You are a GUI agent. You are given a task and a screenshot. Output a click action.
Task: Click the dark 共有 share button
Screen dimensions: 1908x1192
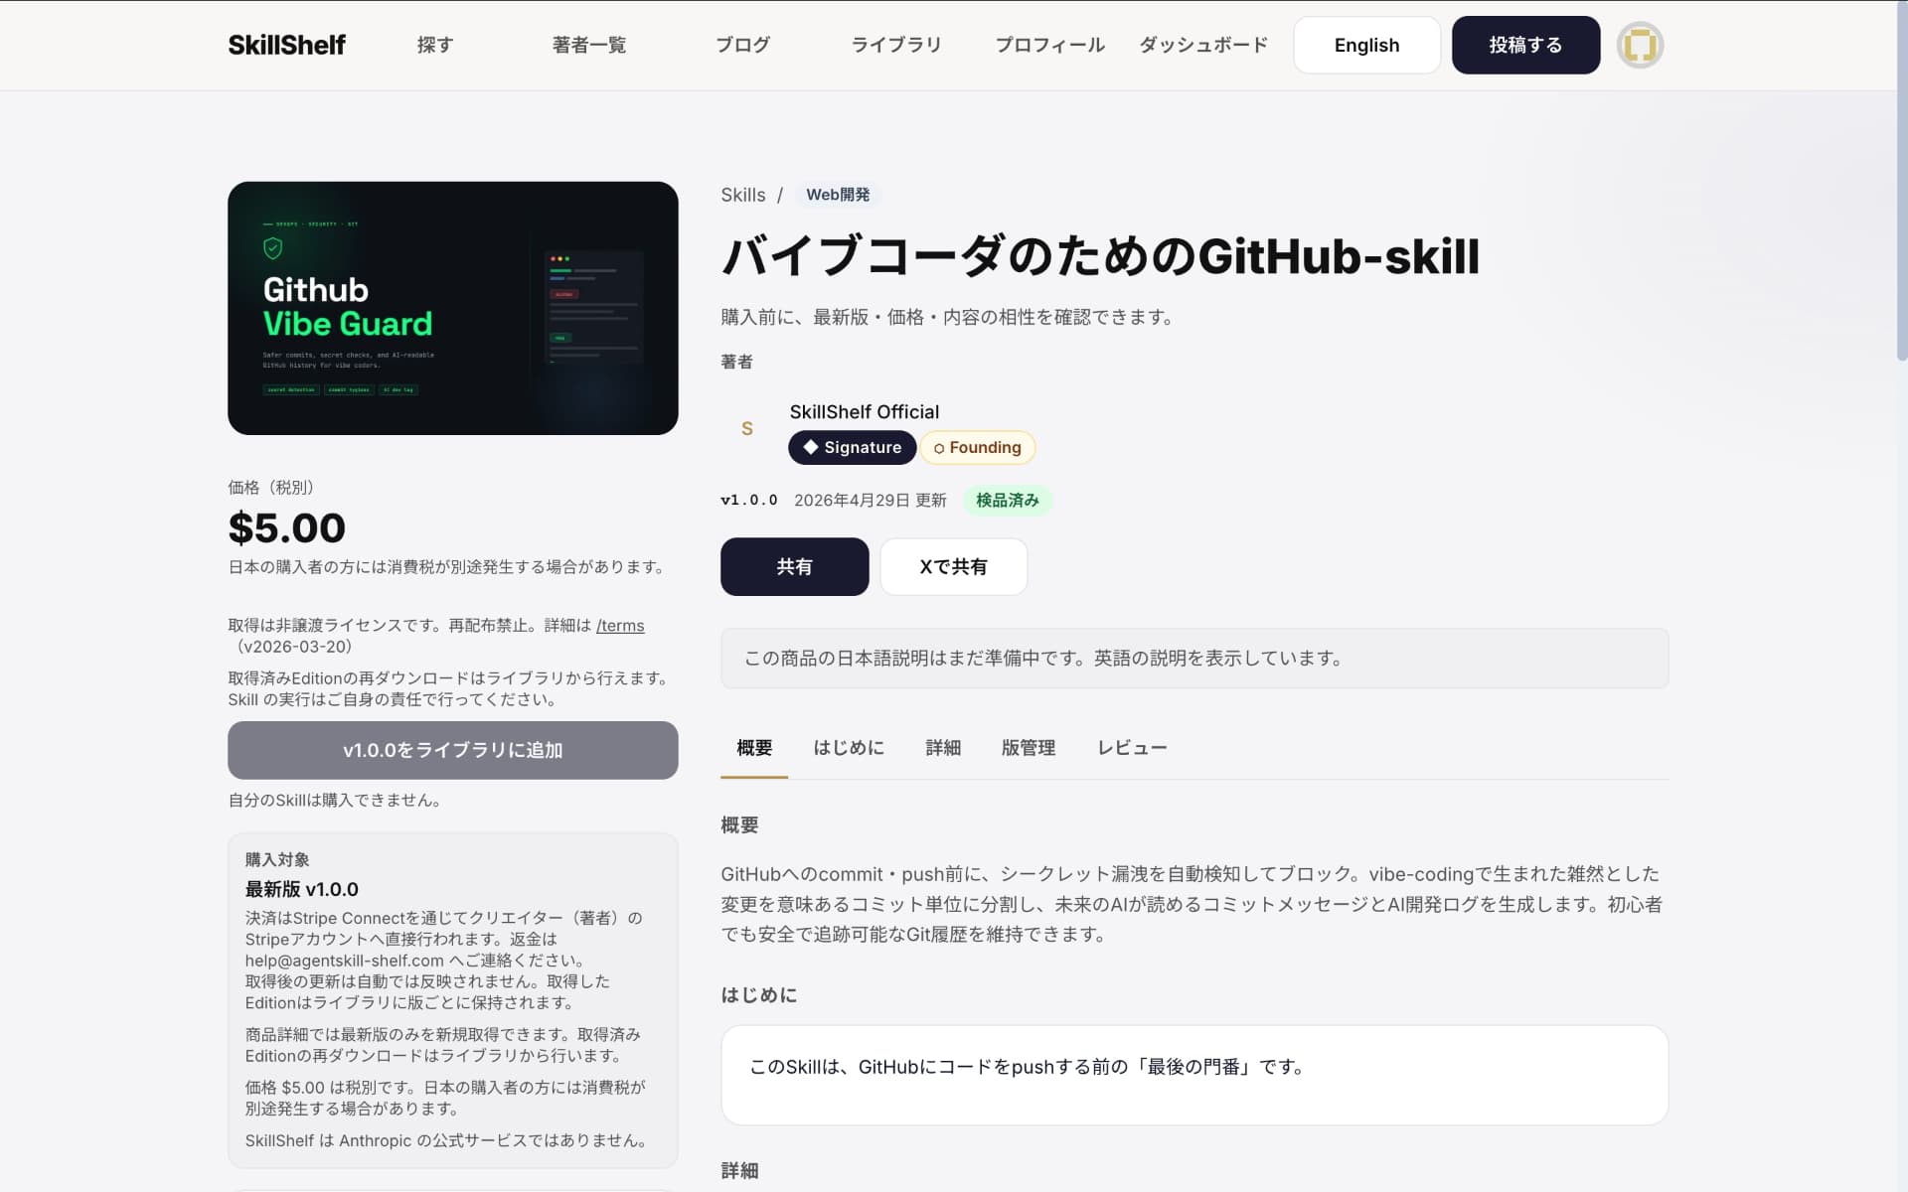point(794,566)
